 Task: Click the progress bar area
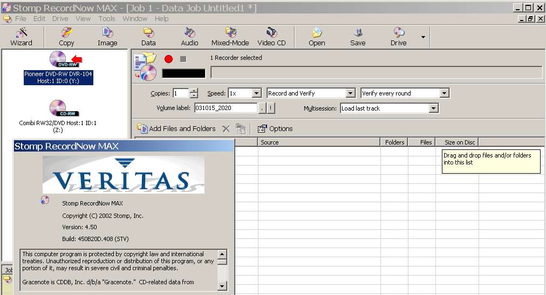point(377,73)
